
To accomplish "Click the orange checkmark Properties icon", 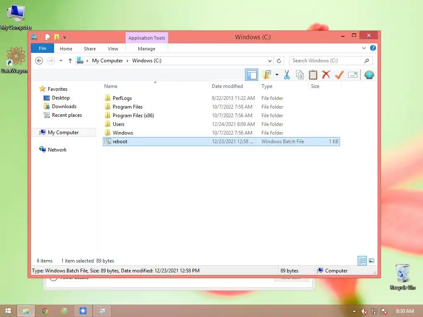I will 339,75.
